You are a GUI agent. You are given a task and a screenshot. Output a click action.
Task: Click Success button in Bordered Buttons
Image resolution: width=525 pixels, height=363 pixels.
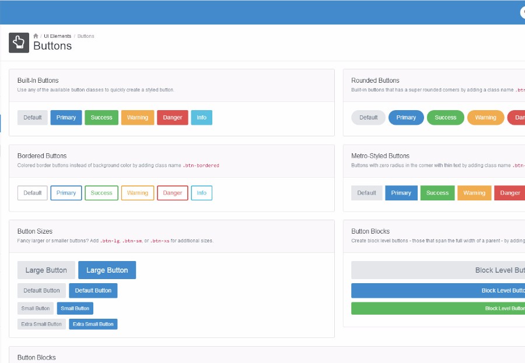101,193
